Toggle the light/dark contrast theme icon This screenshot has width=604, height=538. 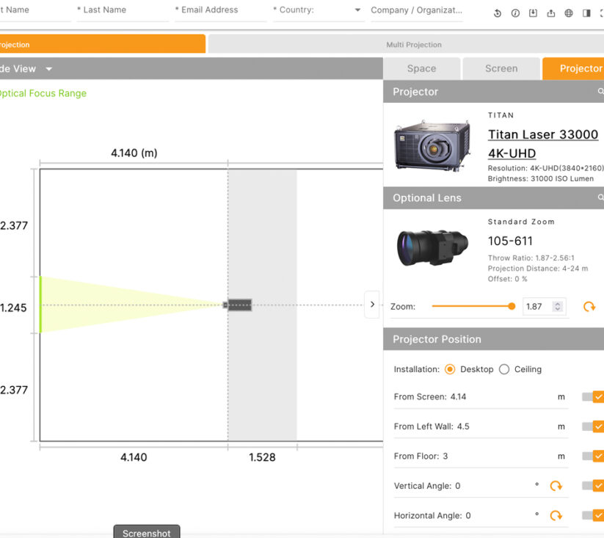click(x=586, y=13)
